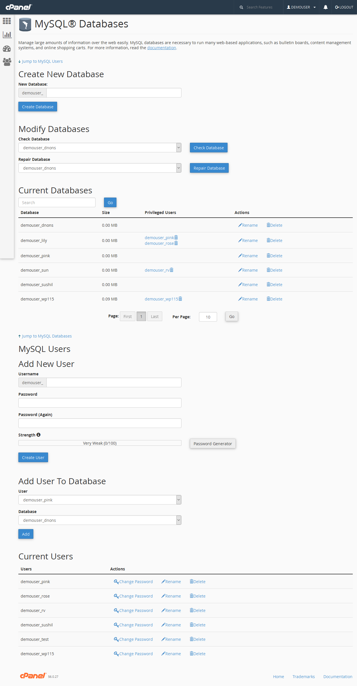Delete the demouser_test user
Screen dimensions: 357x686
pyautogui.click(x=197, y=639)
